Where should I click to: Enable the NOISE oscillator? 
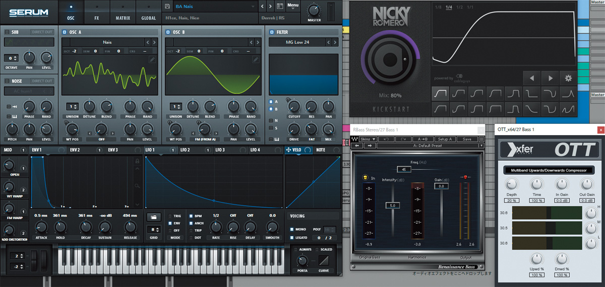[7, 81]
